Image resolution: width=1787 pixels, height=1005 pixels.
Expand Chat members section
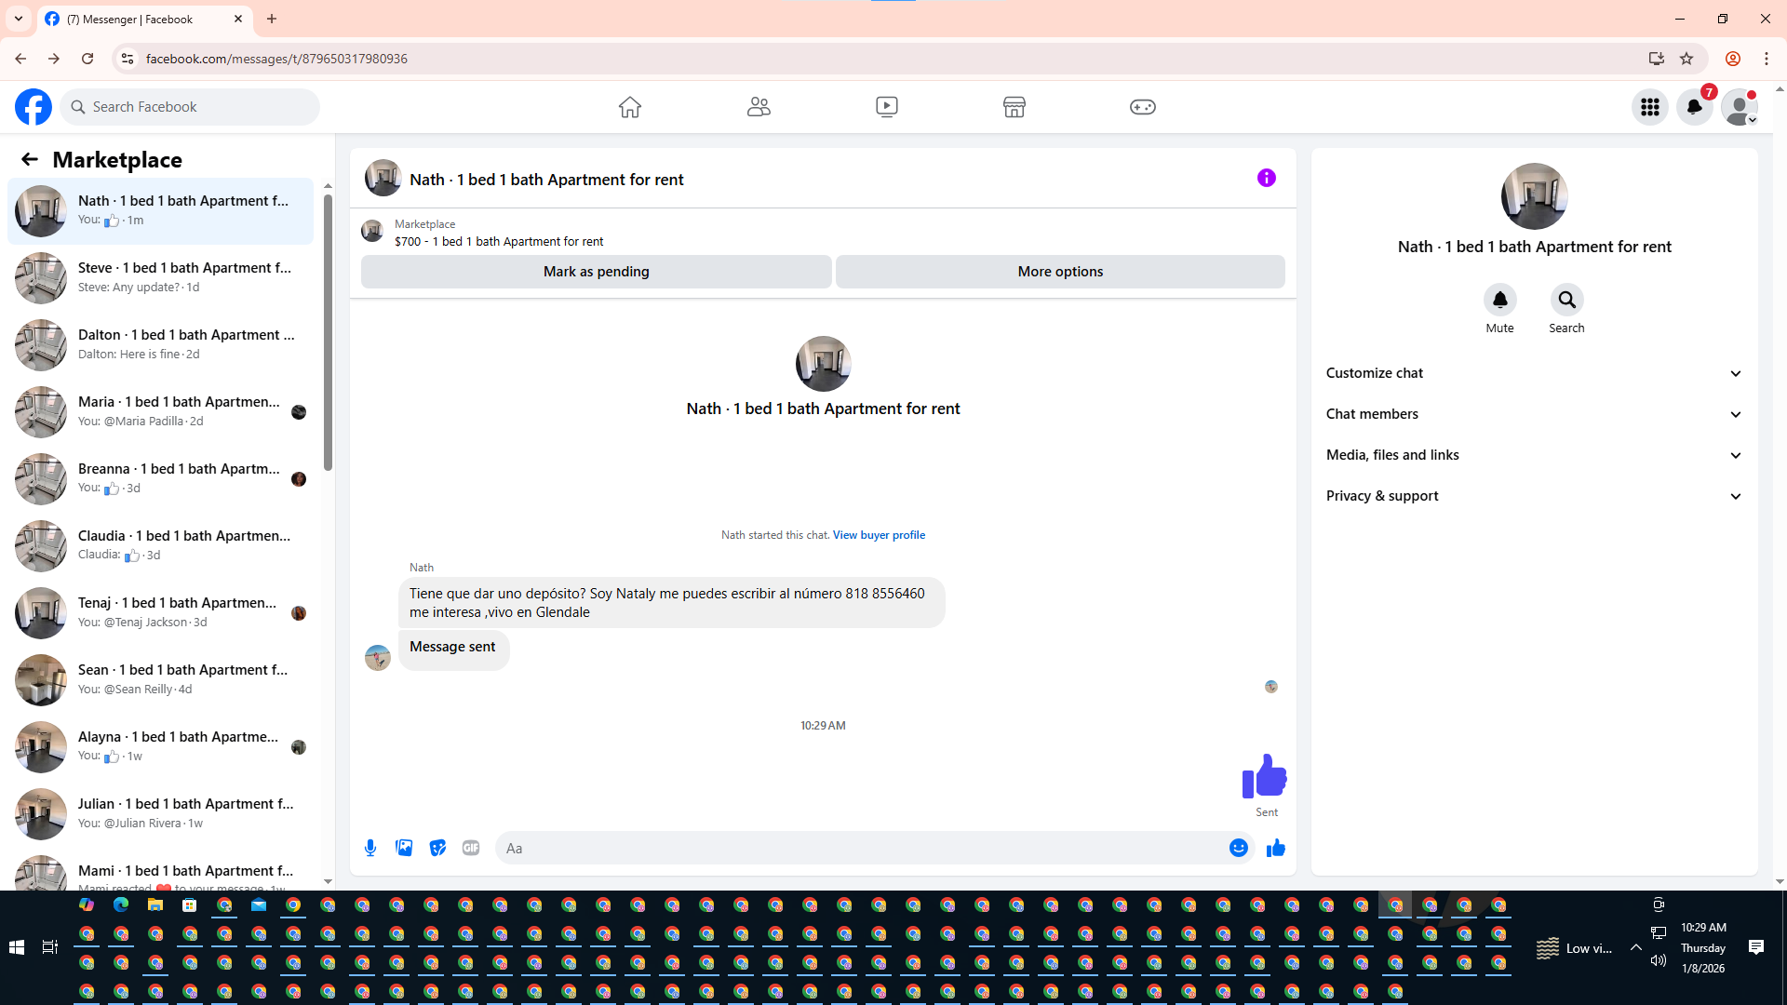click(x=1534, y=414)
